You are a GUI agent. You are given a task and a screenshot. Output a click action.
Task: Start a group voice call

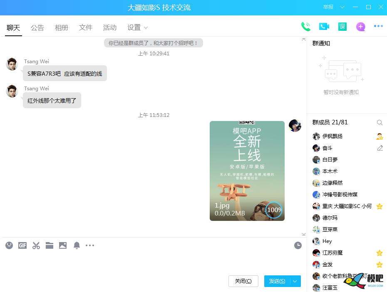pyautogui.click(x=306, y=26)
